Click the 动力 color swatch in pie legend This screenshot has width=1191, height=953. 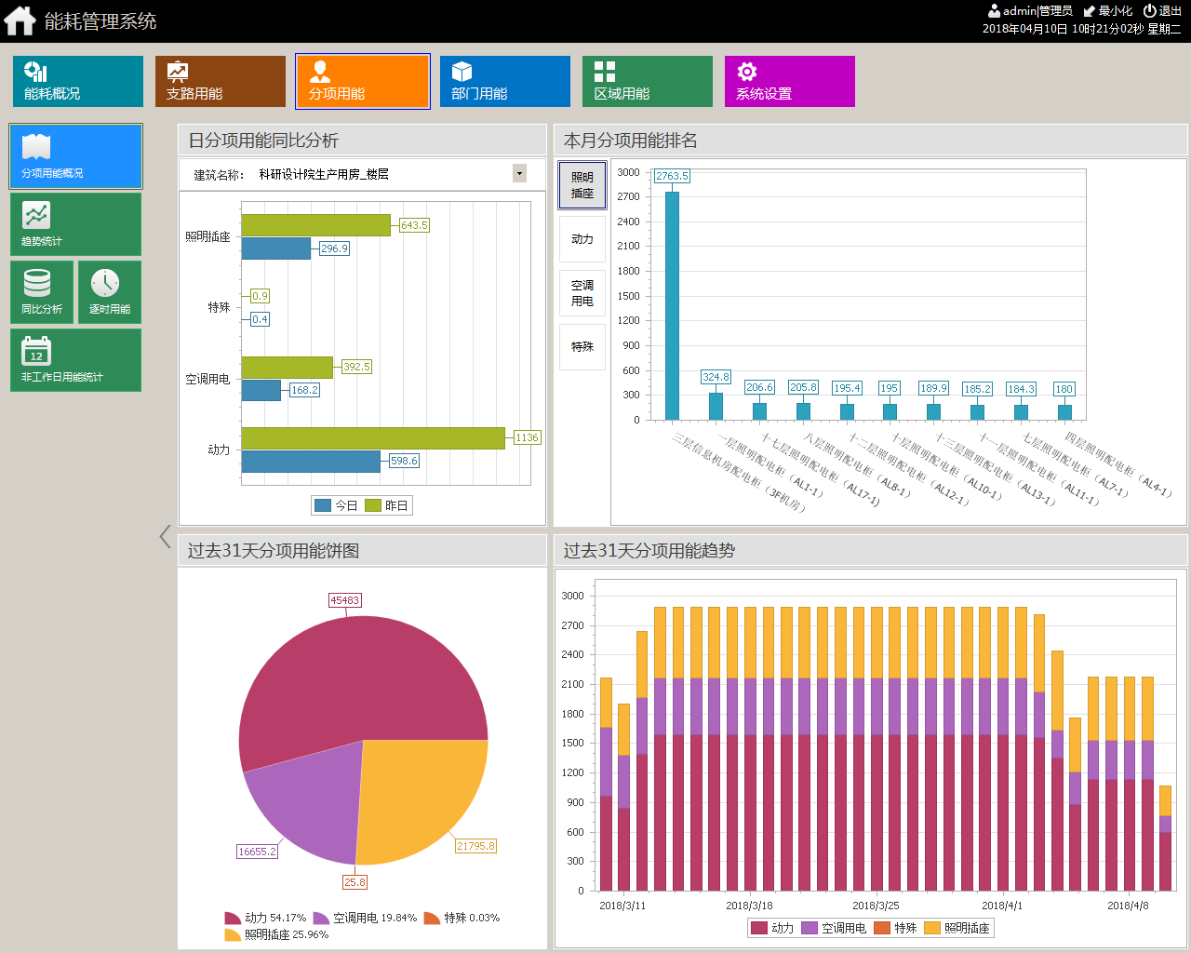click(x=233, y=919)
